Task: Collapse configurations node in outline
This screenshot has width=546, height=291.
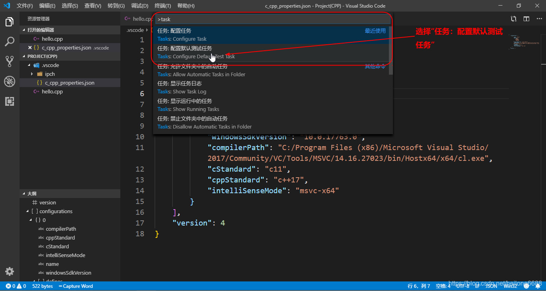Action: click(x=27, y=211)
